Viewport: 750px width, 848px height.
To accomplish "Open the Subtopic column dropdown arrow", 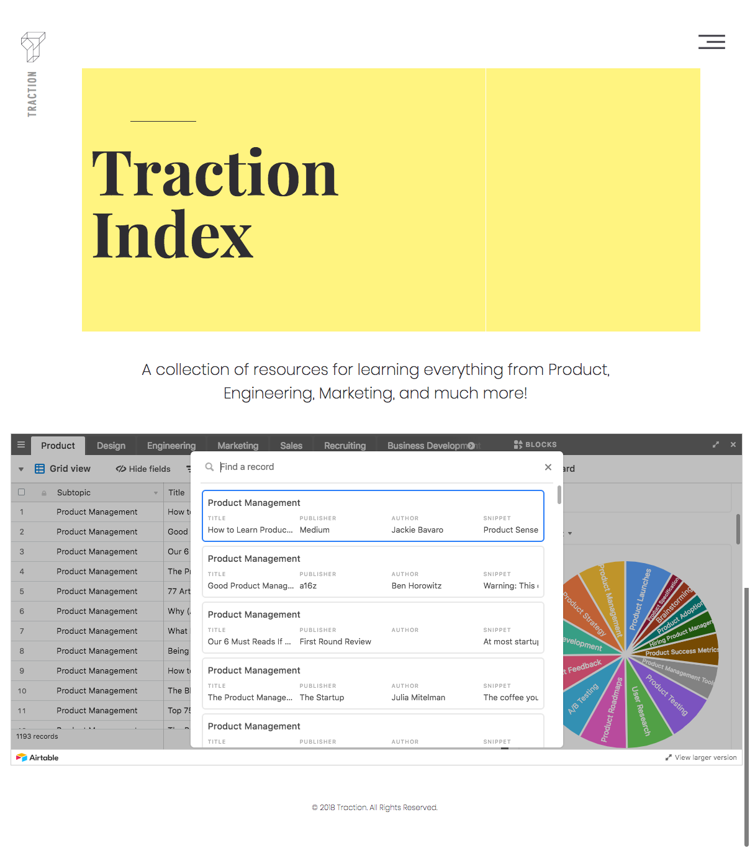I will [156, 492].
